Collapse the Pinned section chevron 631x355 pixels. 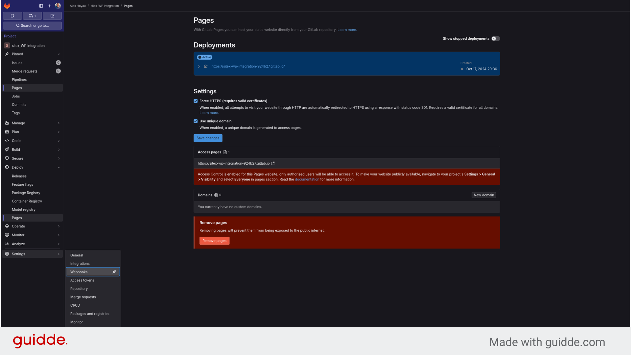pos(59,54)
